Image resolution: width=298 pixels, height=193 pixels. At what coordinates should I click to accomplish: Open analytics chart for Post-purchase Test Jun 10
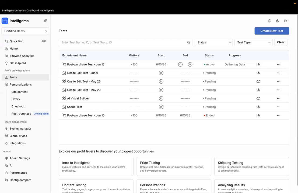258,116
